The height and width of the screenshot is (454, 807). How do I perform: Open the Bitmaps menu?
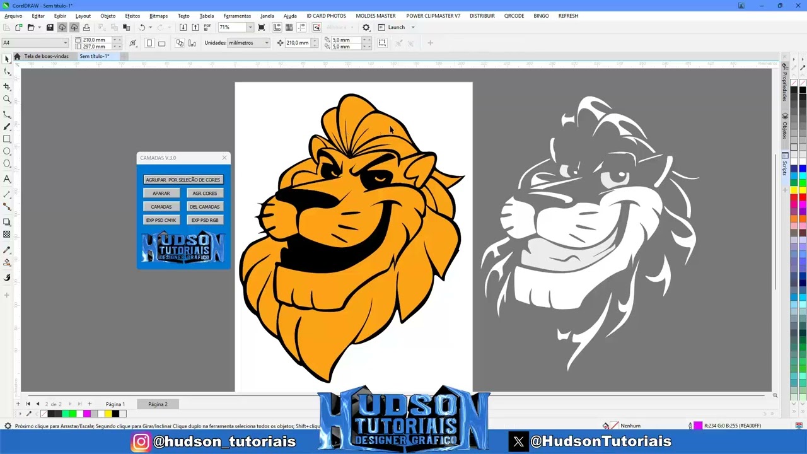[x=158, y=16]
